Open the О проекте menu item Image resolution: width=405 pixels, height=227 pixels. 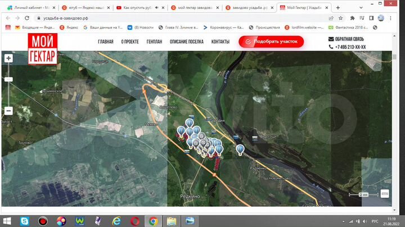click(130, 42)
